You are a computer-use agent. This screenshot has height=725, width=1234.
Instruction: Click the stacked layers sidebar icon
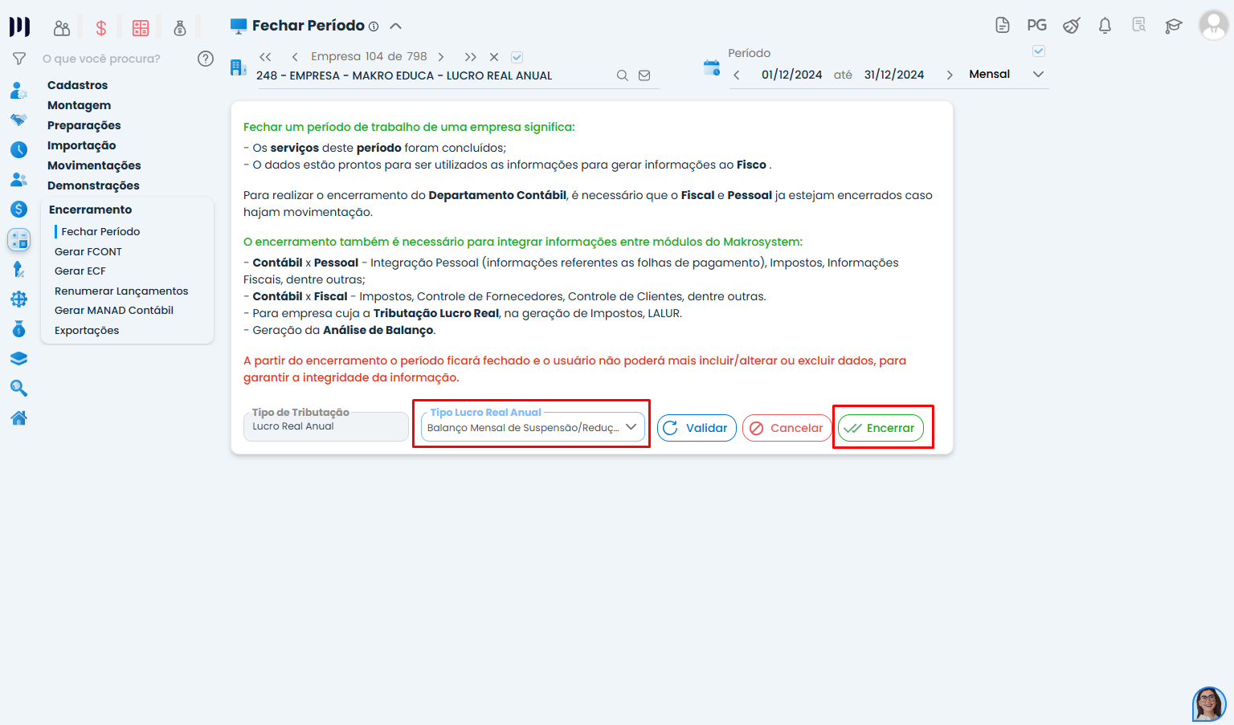(18, 359)
